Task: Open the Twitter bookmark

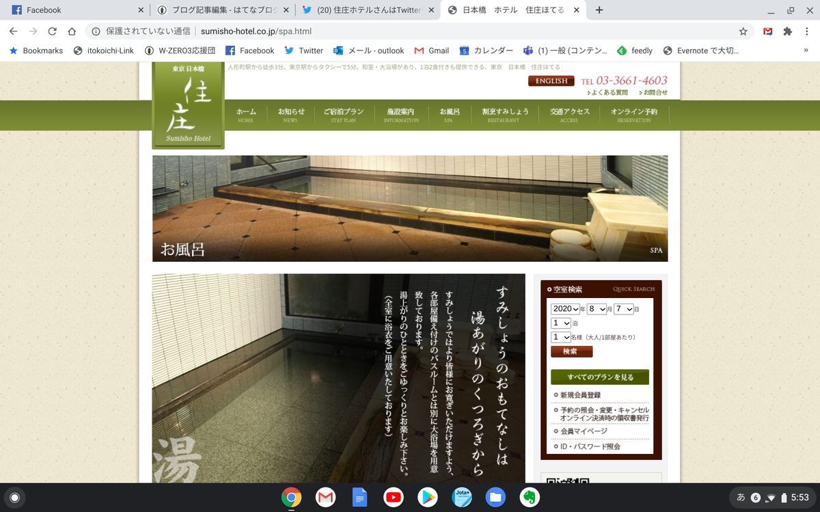Action: coord(303,51)
